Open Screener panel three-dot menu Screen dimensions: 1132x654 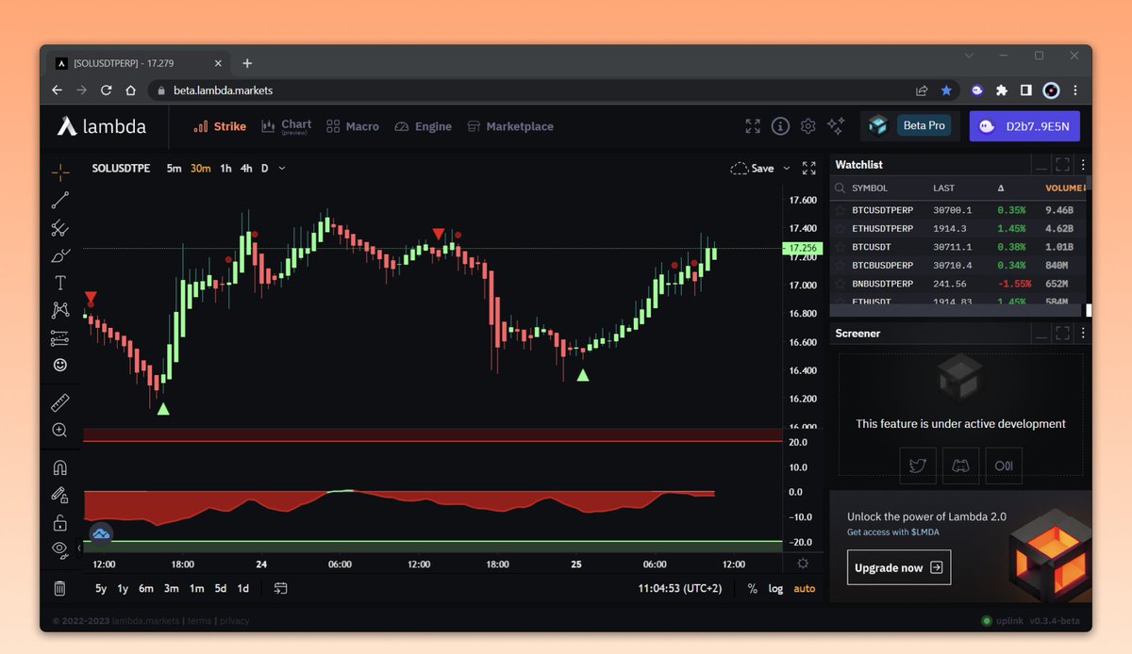point(1083,334)
